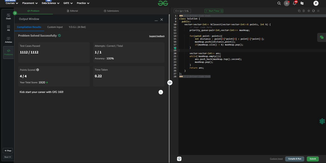Expand the Courses menu

(12, 3)
